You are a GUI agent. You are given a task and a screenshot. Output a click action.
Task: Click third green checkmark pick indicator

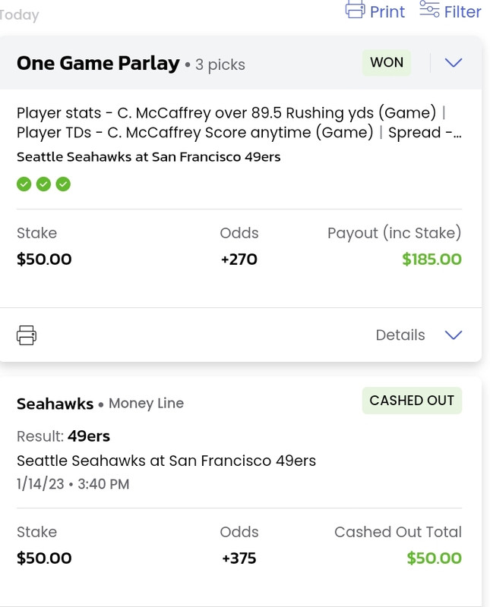point(63,184)
